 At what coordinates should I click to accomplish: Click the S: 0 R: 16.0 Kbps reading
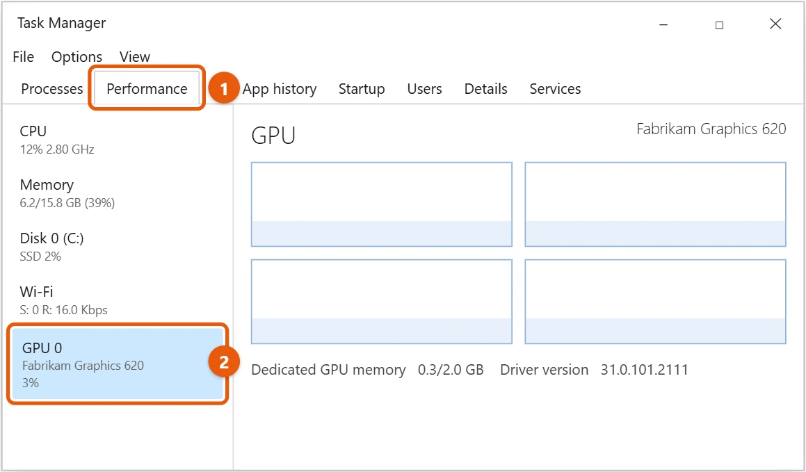click(64, 310)
